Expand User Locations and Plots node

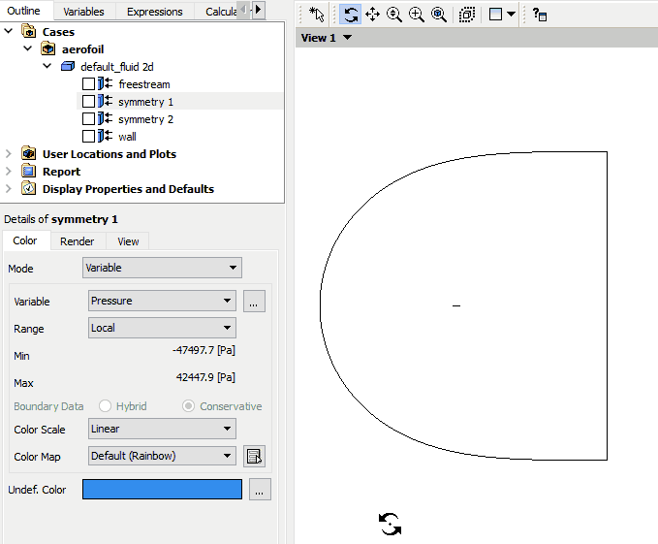tap(10, 154)
